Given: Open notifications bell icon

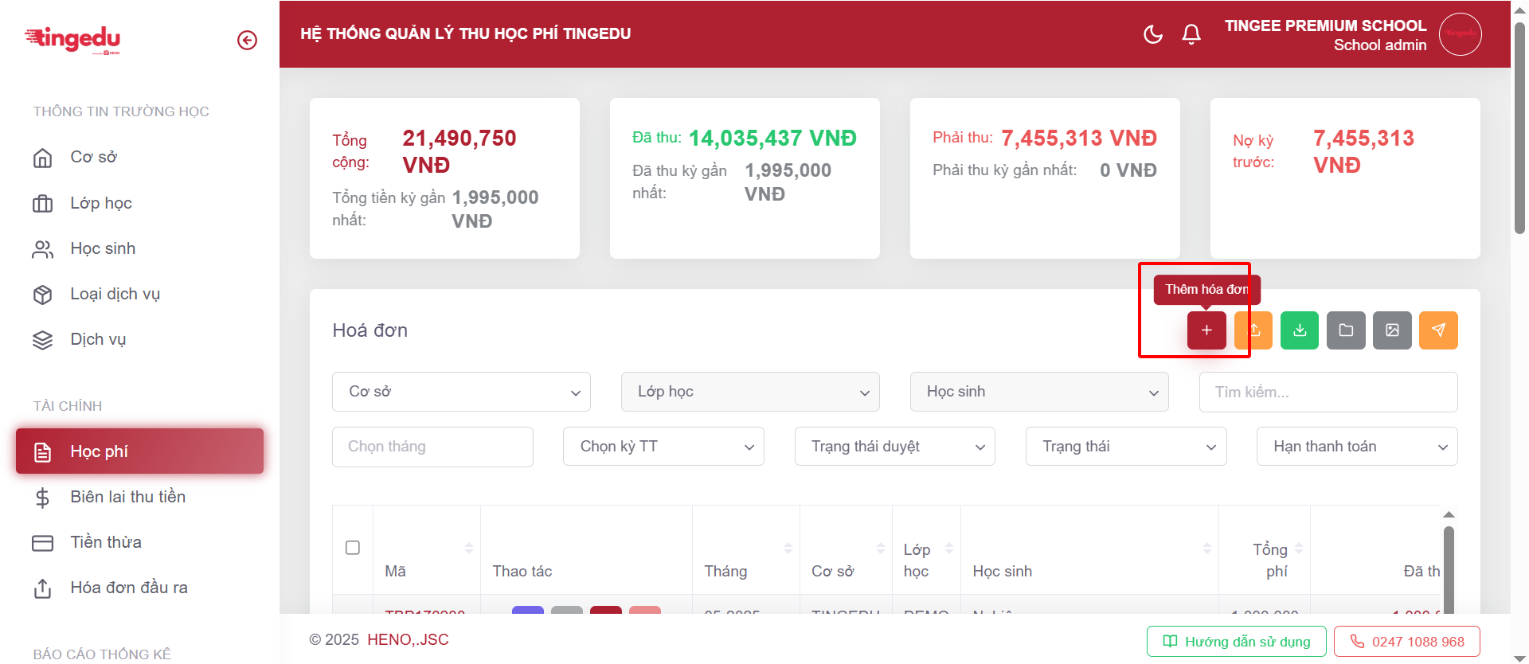Looking at the screenshot, I should (x=1191, y=34).
